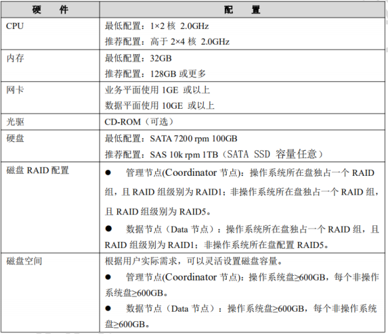Click the Coordinator disk space ≥600GB bullet
Viewport: 388px width, 334px height.
(x=242, y=285)
